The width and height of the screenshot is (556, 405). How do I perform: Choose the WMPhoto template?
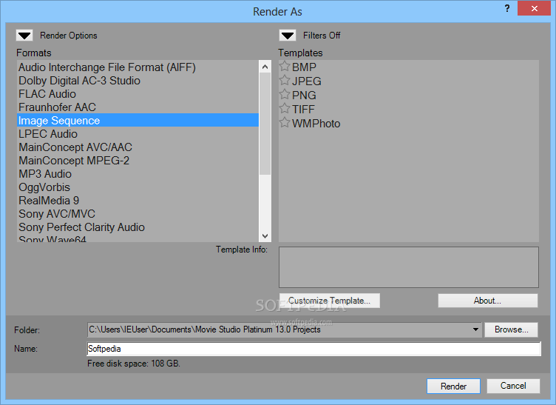[x=316, y=123]
